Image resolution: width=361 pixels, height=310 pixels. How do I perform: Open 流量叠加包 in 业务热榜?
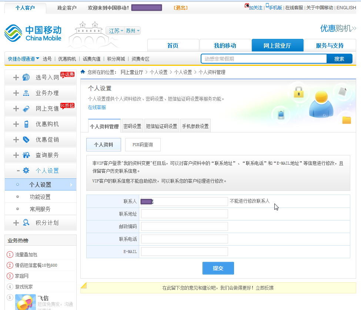point(26,255)
